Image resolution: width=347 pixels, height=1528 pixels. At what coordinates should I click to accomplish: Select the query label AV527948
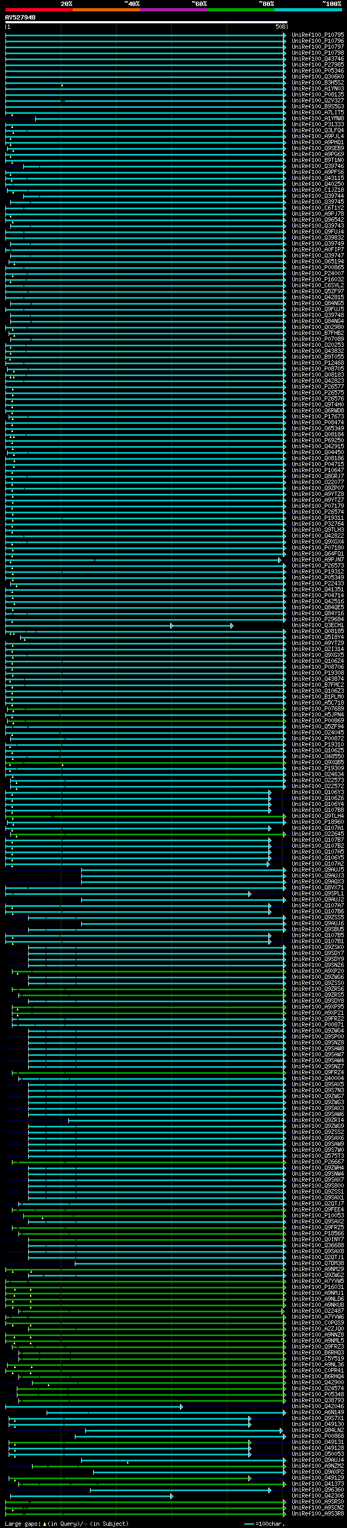tap(20, 18)
